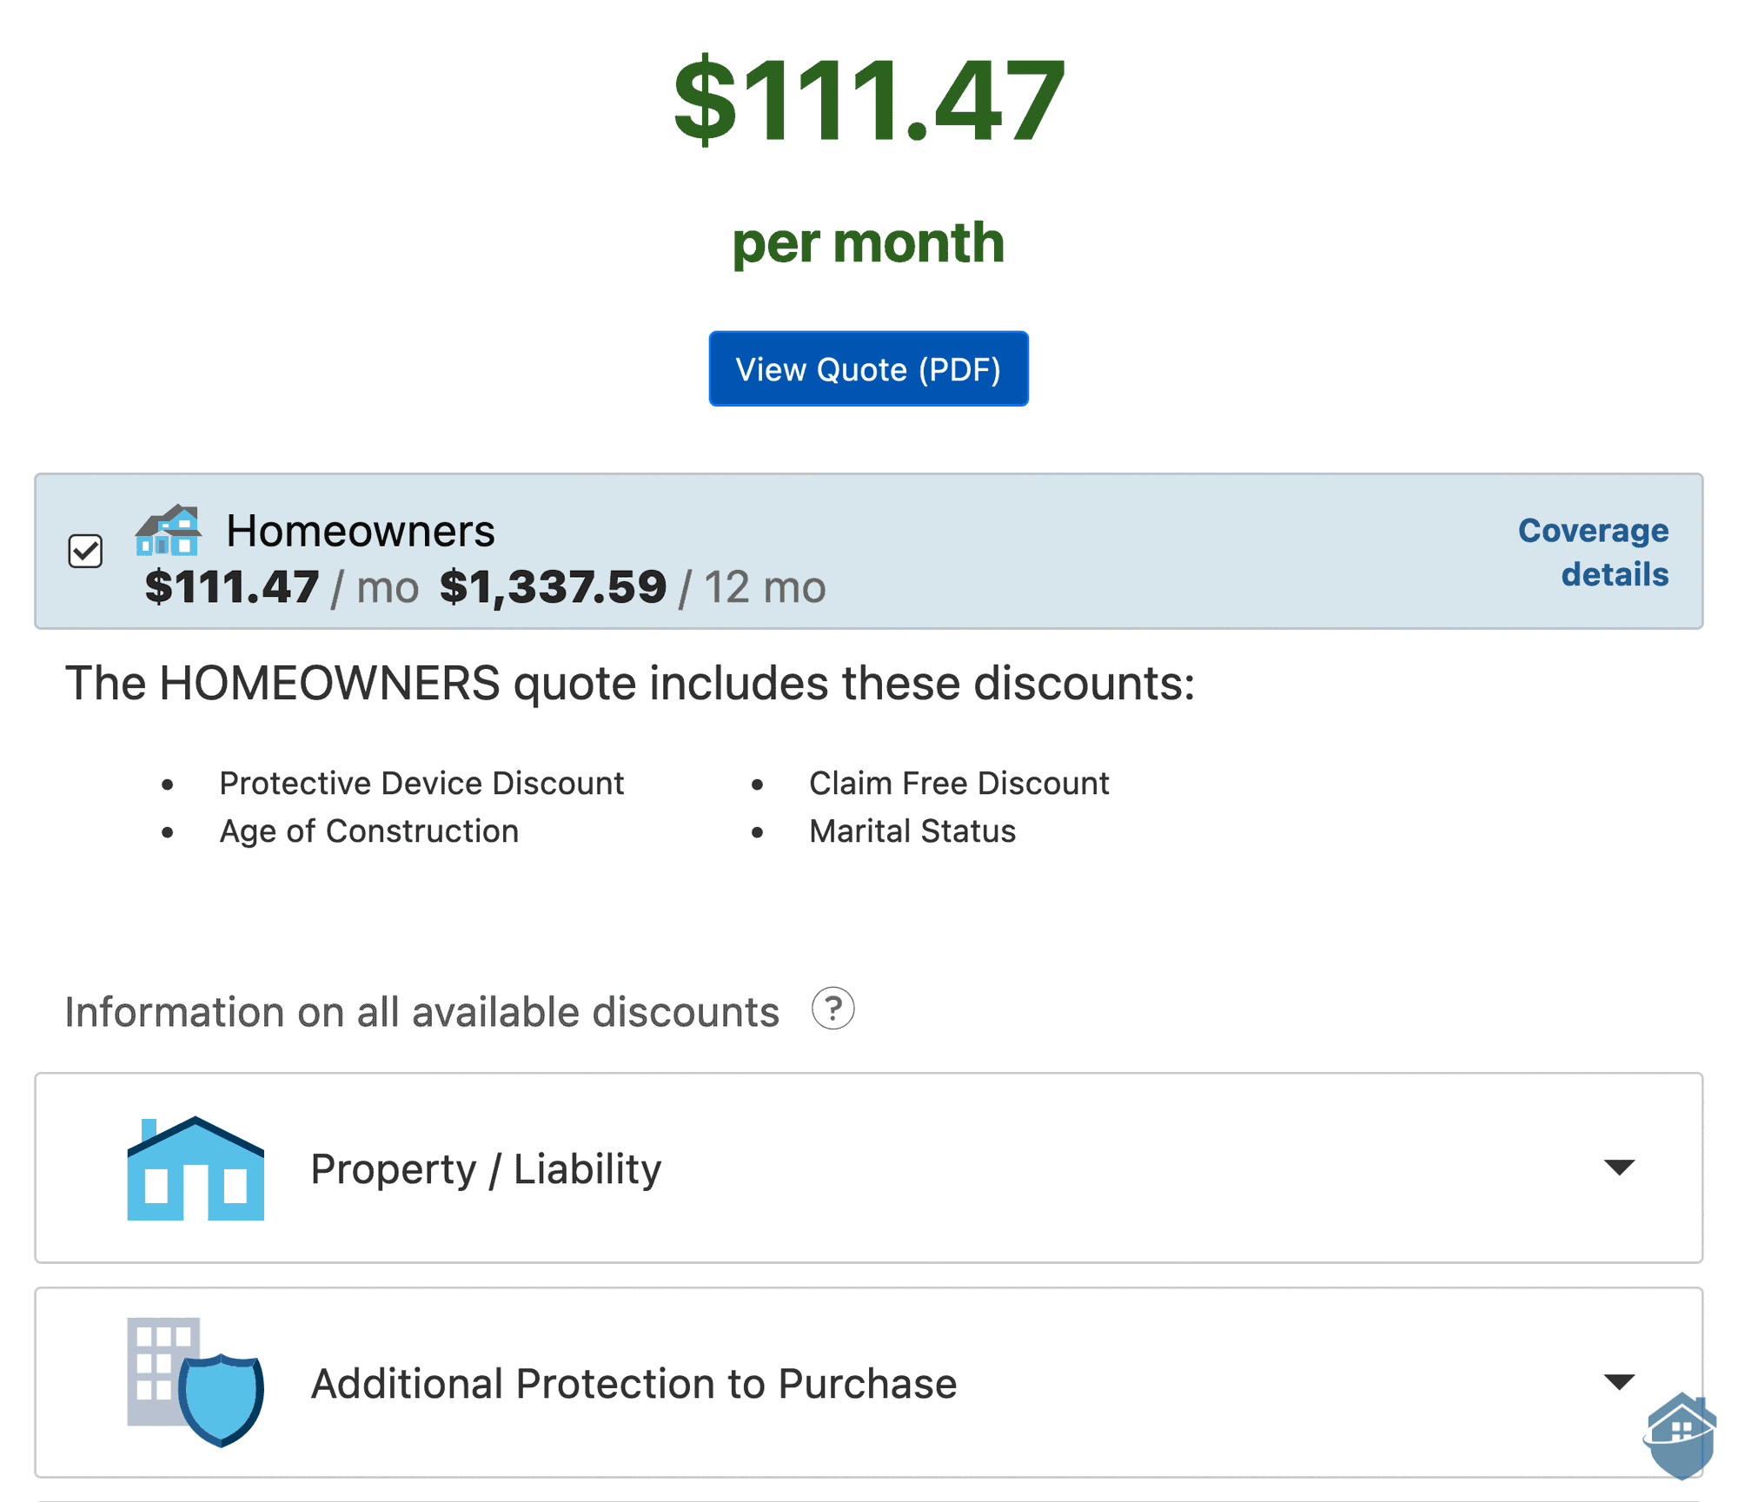This screenshot has width=1738, height=1502.
Task: Click the $1,337.59 / 12 mo annual price
Action: click(x=633, y=587)
